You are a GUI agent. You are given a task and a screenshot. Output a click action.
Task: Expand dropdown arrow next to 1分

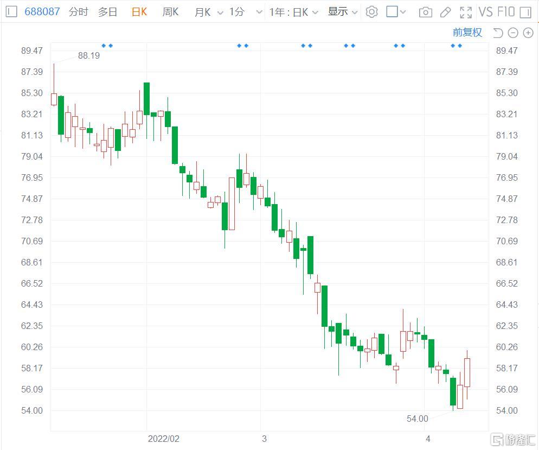(x=260, y=12)
